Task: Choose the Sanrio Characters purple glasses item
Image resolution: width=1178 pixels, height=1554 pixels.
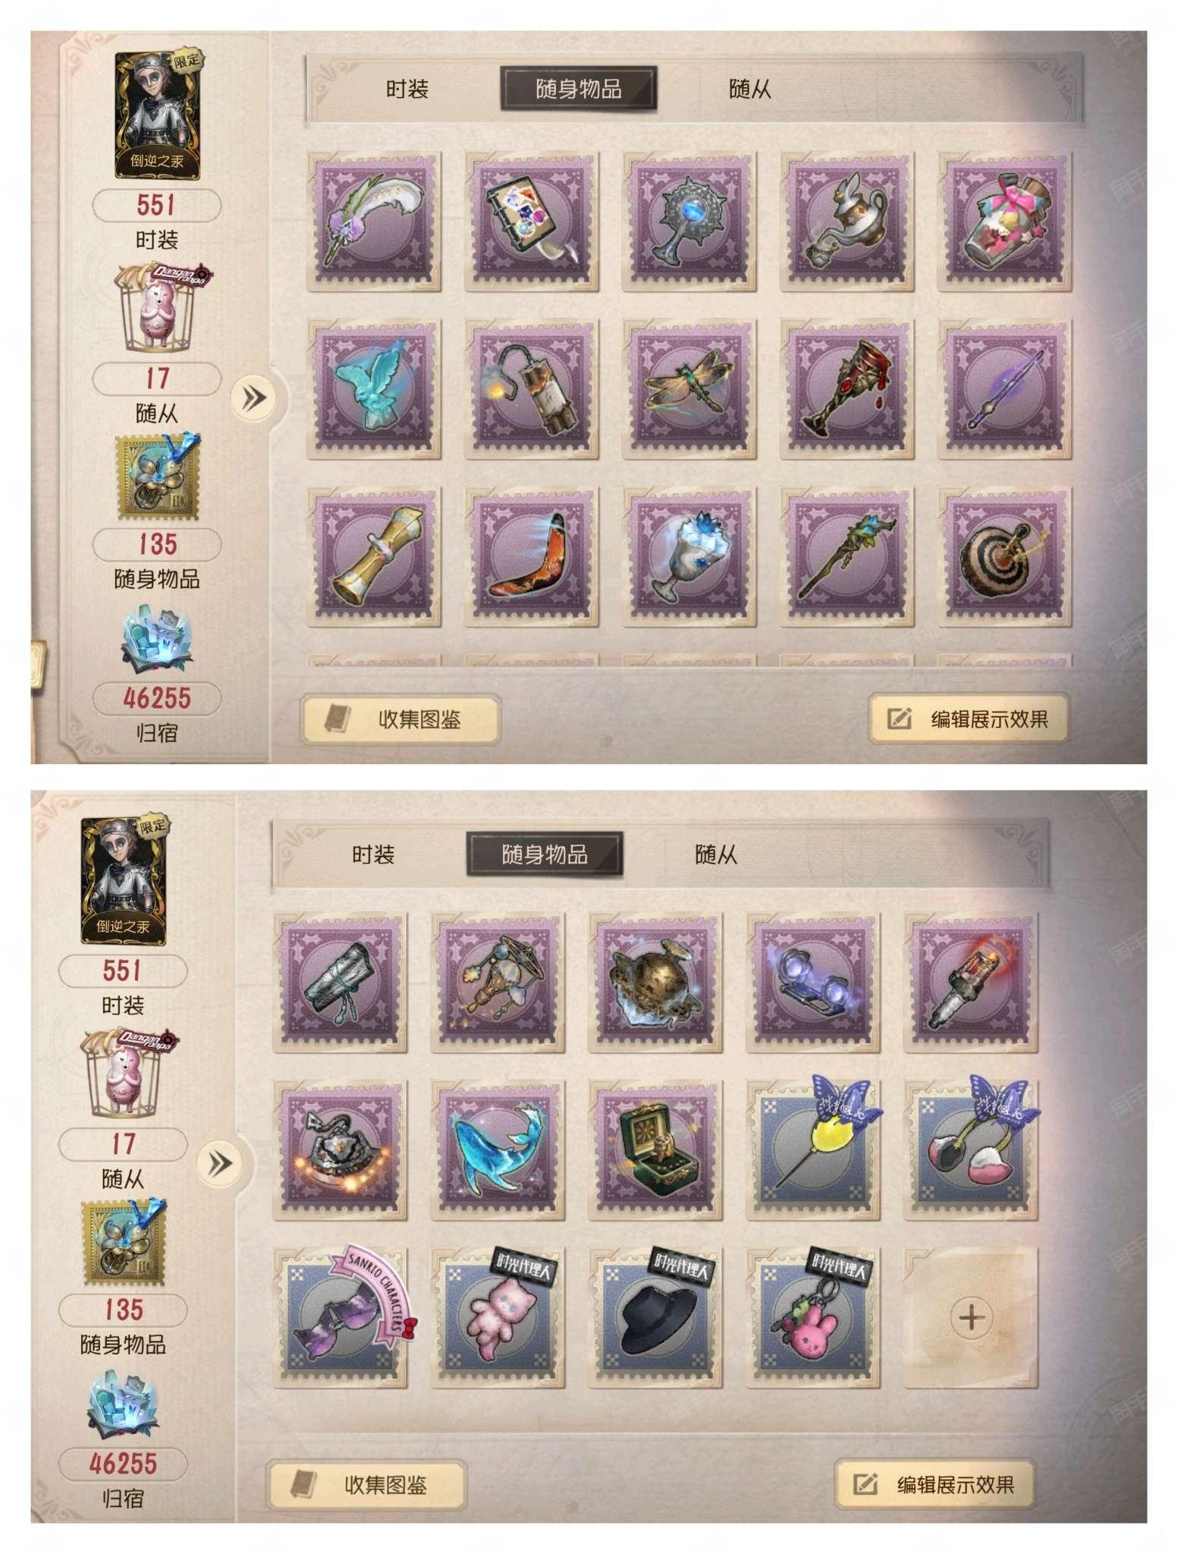Action: (340, 1317)
